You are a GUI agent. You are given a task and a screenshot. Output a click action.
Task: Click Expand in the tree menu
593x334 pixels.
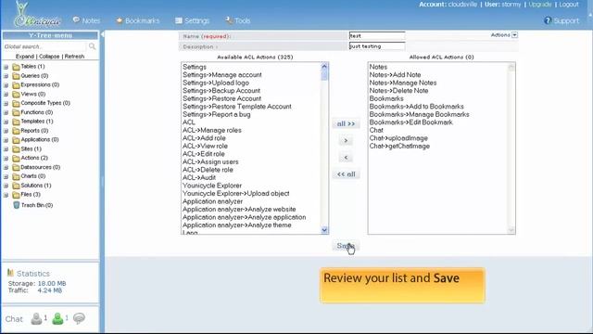click(x=25, y=56)
